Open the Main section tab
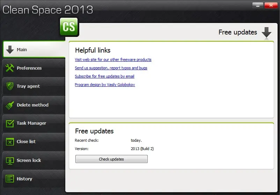Image resolution: width=280 pixels, height=195 pixels. [34, 49]
